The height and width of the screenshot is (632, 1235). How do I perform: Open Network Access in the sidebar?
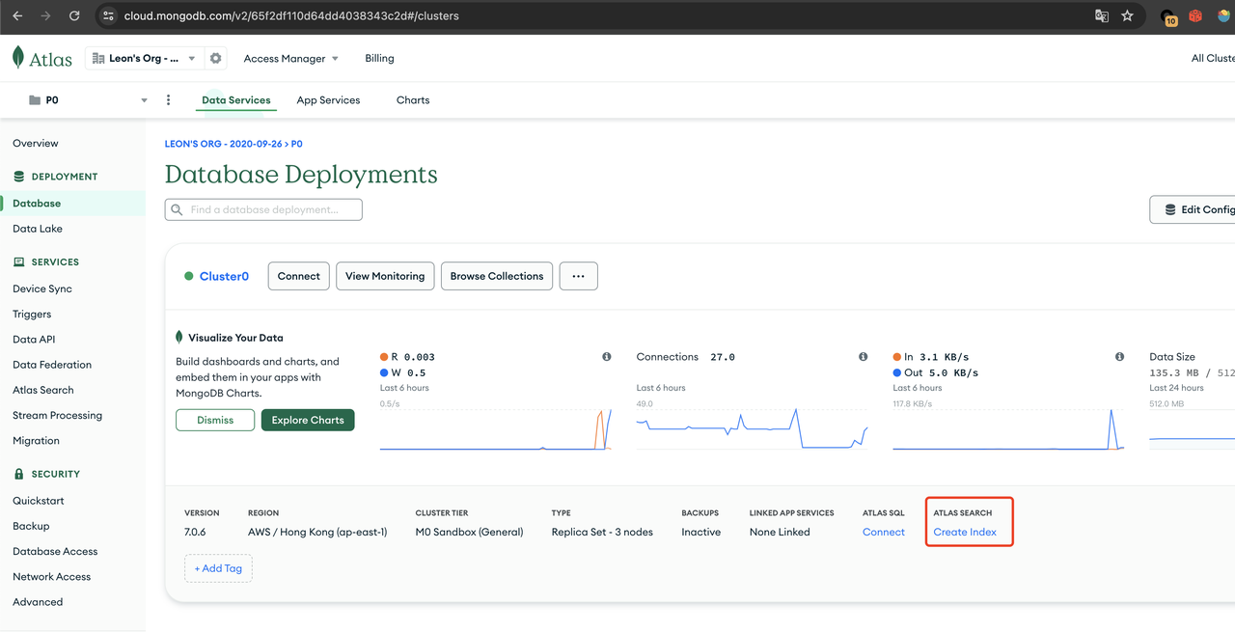click(52, 577)
